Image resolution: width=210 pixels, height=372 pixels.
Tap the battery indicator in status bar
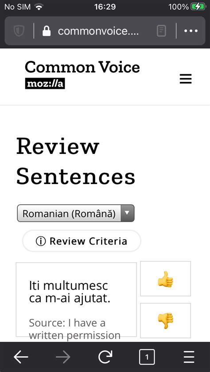(x=198, y=7)
